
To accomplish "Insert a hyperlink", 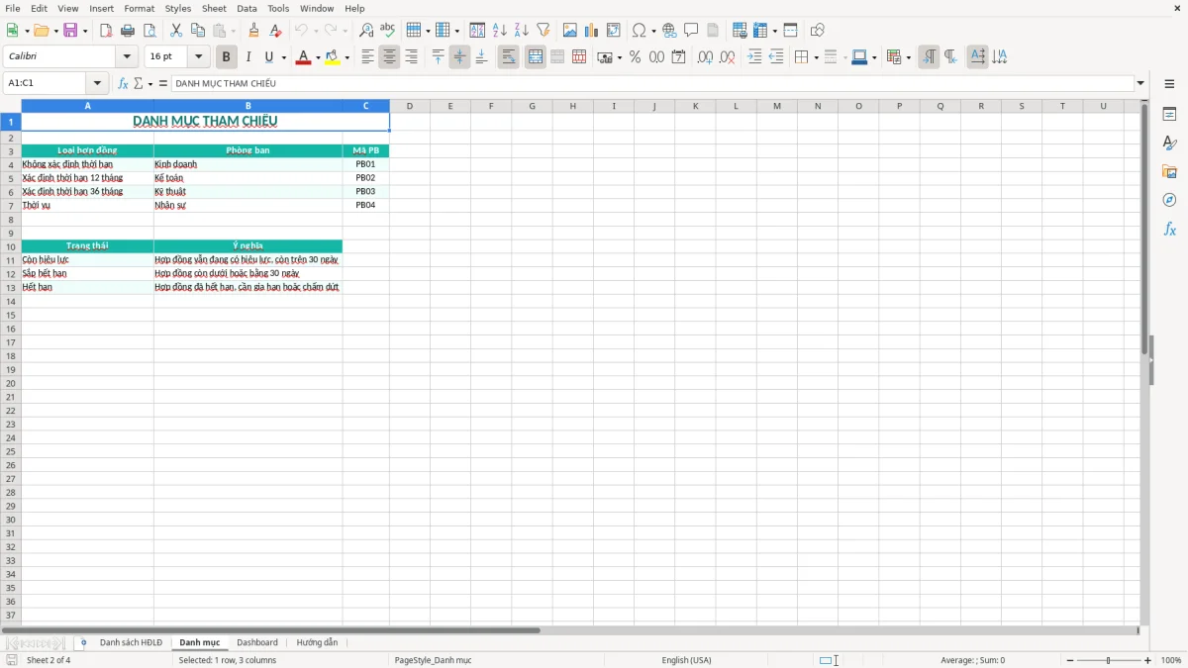I will tap(669, 31).
